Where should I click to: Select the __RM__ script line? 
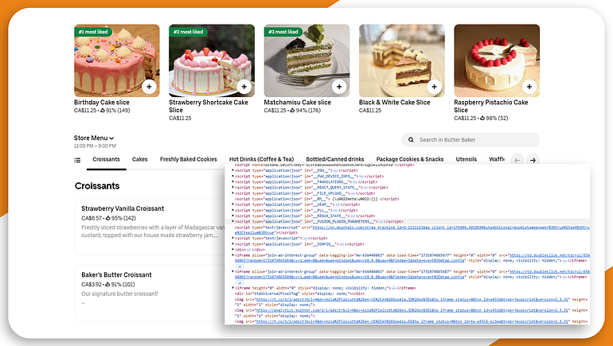tap(317, 199)
